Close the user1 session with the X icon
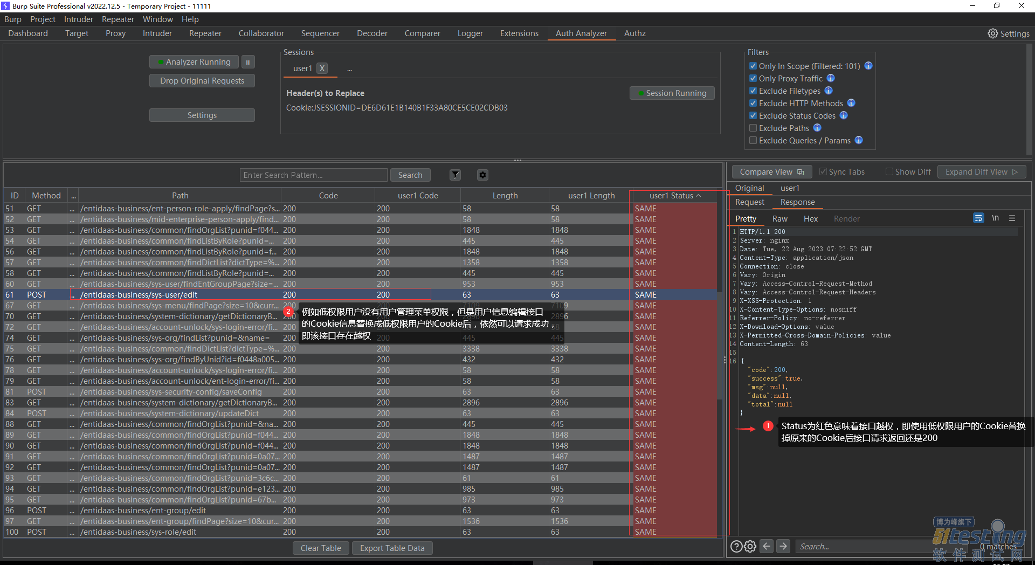1035x565 pixels. [x=322, y=68]
